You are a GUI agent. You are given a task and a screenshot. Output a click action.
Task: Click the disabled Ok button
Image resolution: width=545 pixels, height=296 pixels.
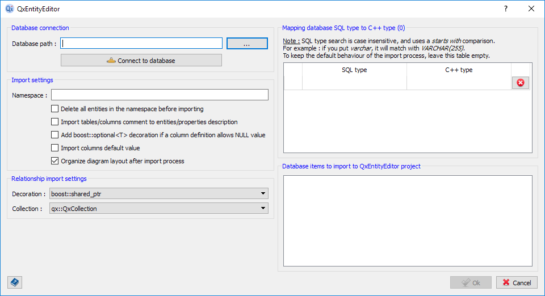pyautogui.click(x=471, y=282)
